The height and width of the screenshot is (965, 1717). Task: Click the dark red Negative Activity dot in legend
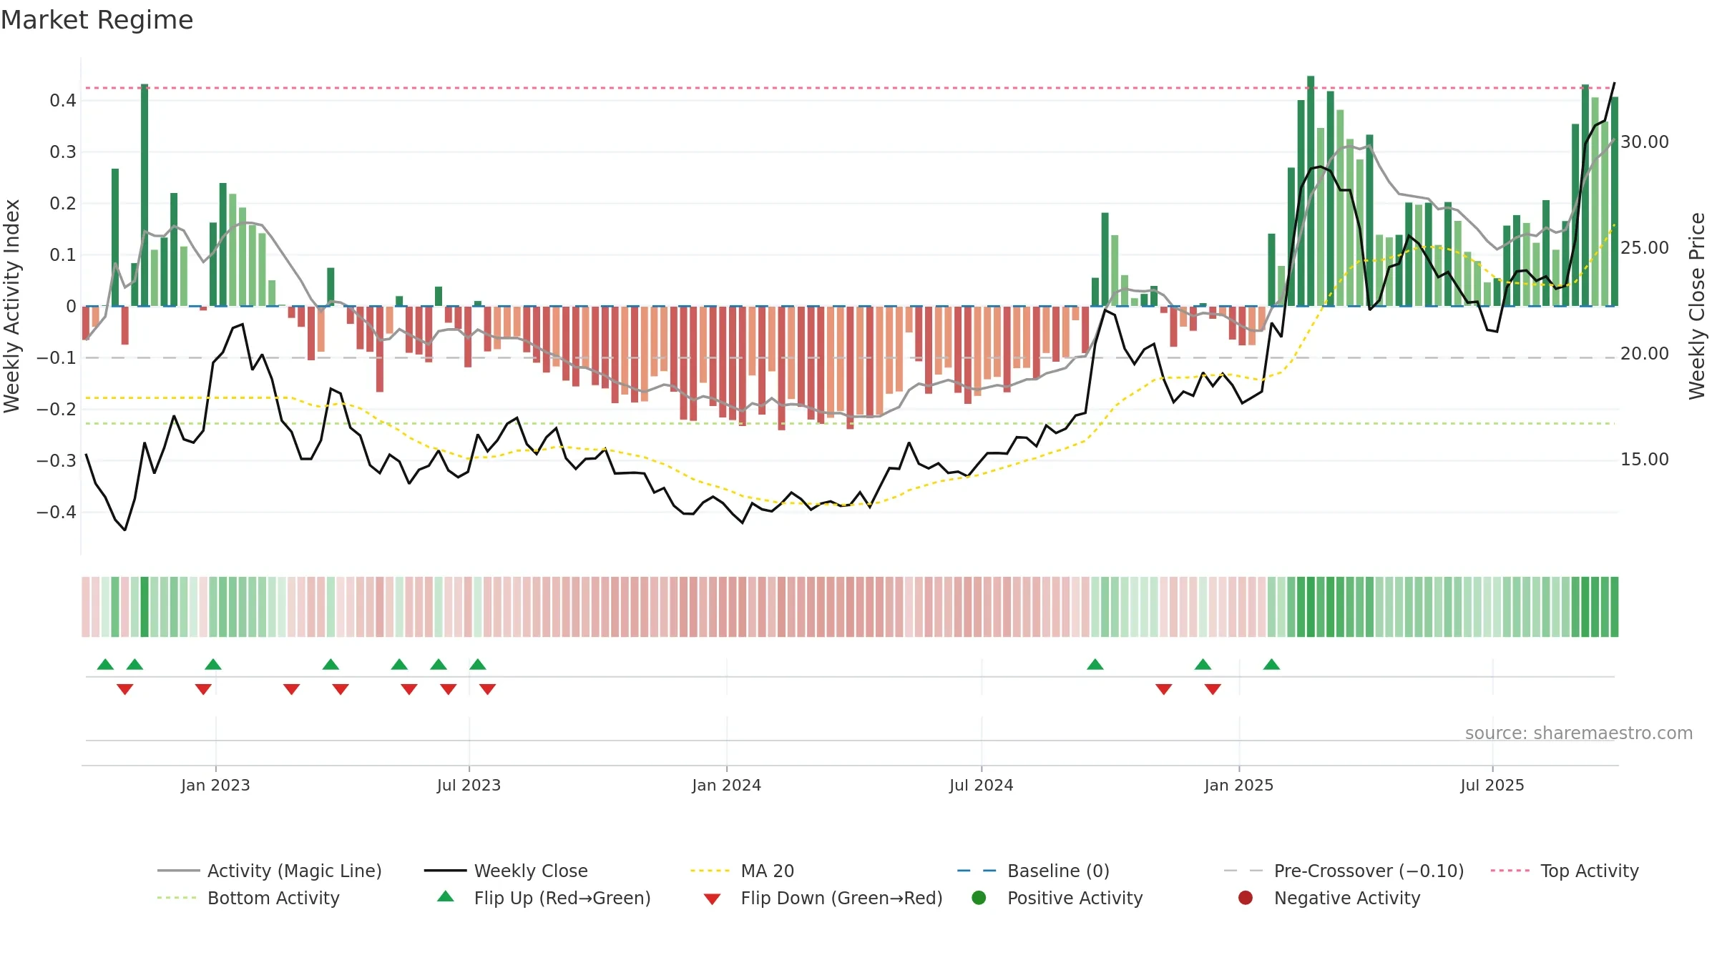[x=1246, y=898]
